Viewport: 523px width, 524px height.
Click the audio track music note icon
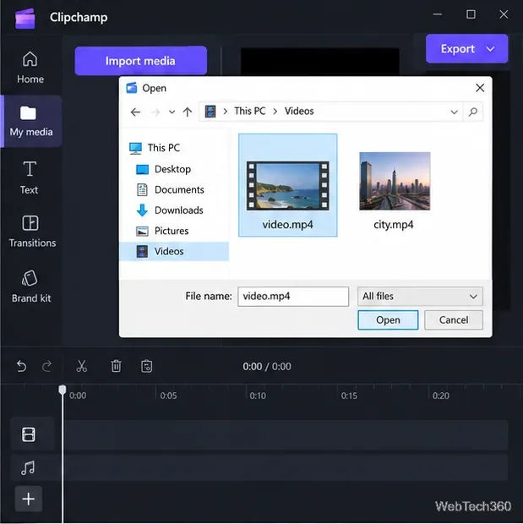pos(28,468)
